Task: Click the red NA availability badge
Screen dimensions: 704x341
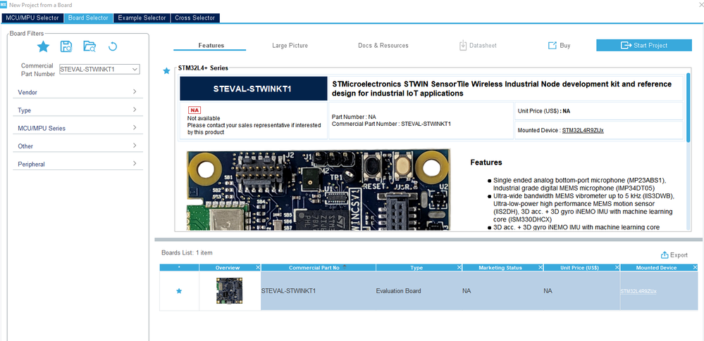Action: [194, 110]
